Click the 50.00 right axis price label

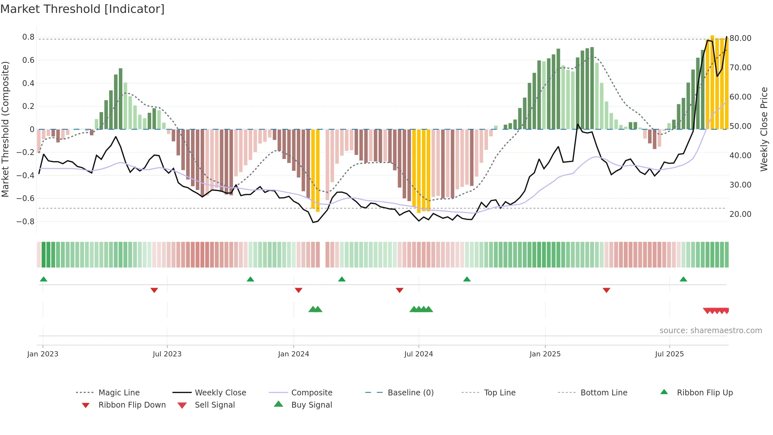tap(740, 126)
